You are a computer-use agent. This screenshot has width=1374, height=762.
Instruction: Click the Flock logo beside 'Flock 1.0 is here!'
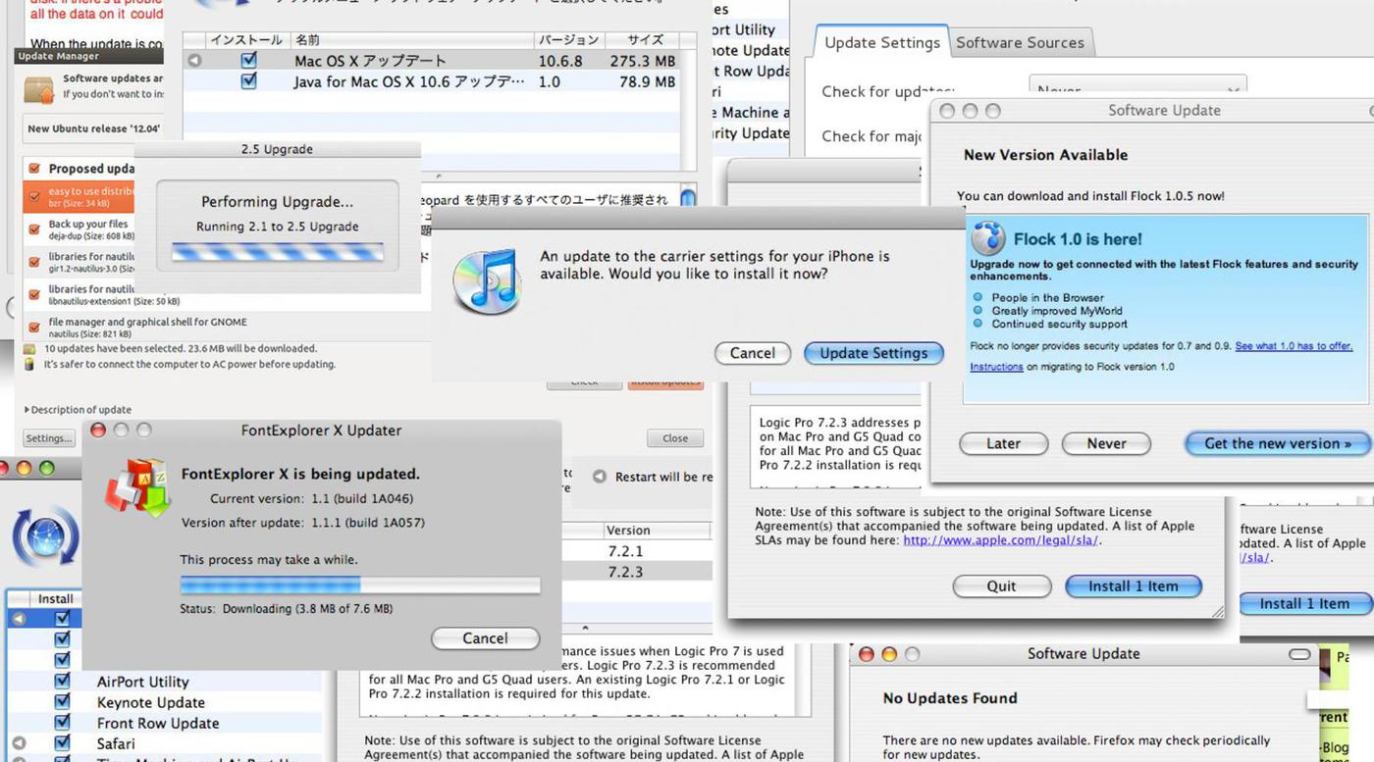(988, 238)
